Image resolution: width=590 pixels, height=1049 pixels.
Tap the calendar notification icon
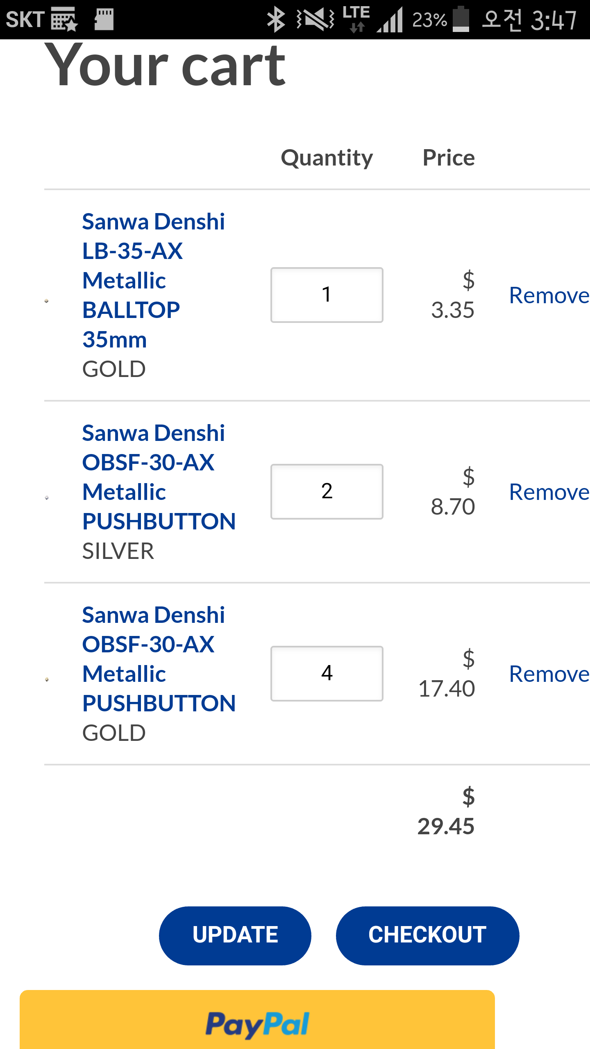tap(63, 19)
